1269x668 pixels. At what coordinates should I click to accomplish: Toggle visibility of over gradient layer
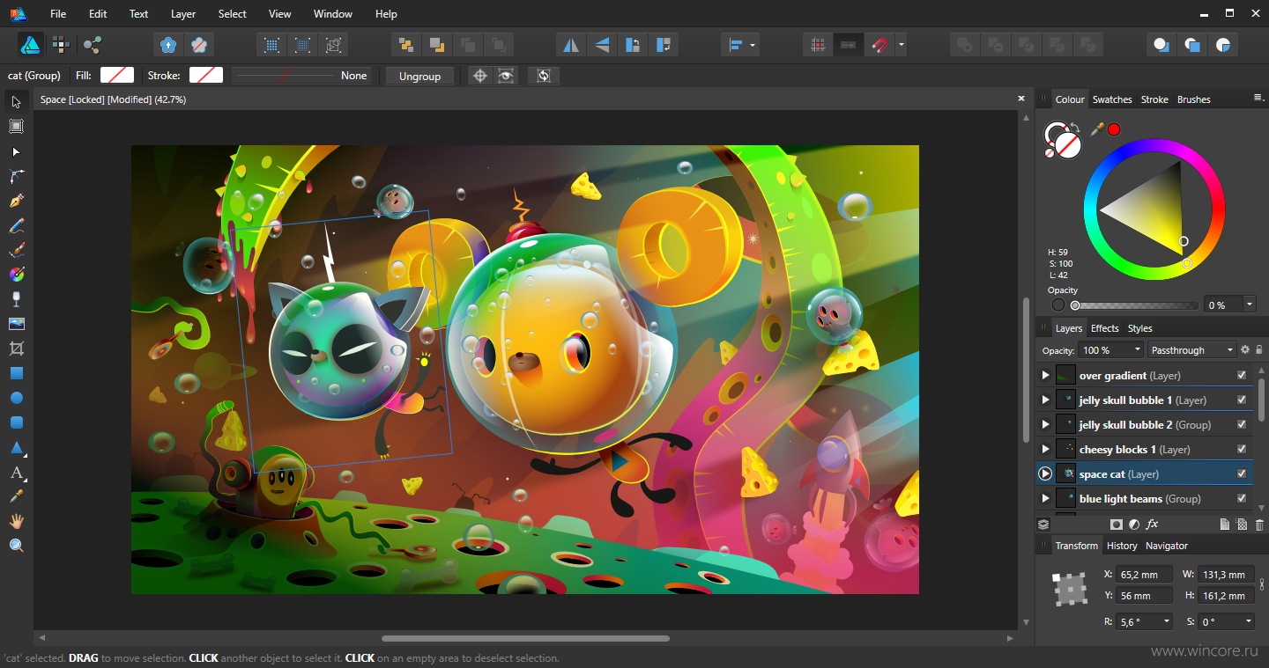coord(1242,375)
